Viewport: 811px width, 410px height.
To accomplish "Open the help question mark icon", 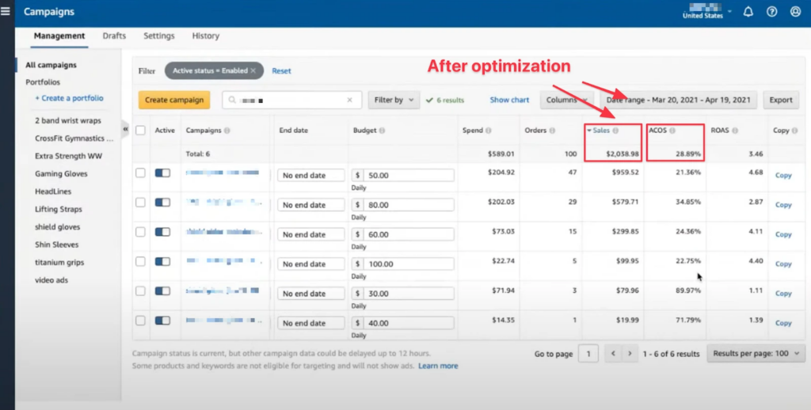I will coord(771,11).
